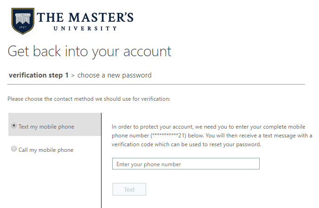Click the Master's University shield crest icon

23,21
